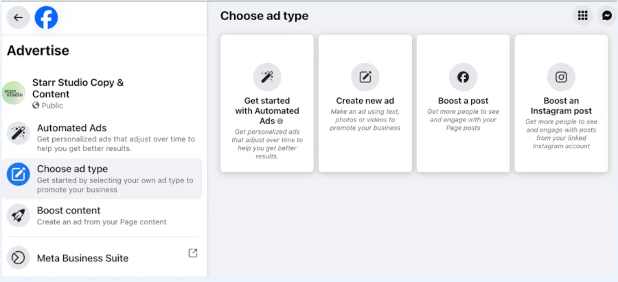The image size is (618, 282).
Task: Choose Get started with Automated Ads card
Action: tap(267, 103)
